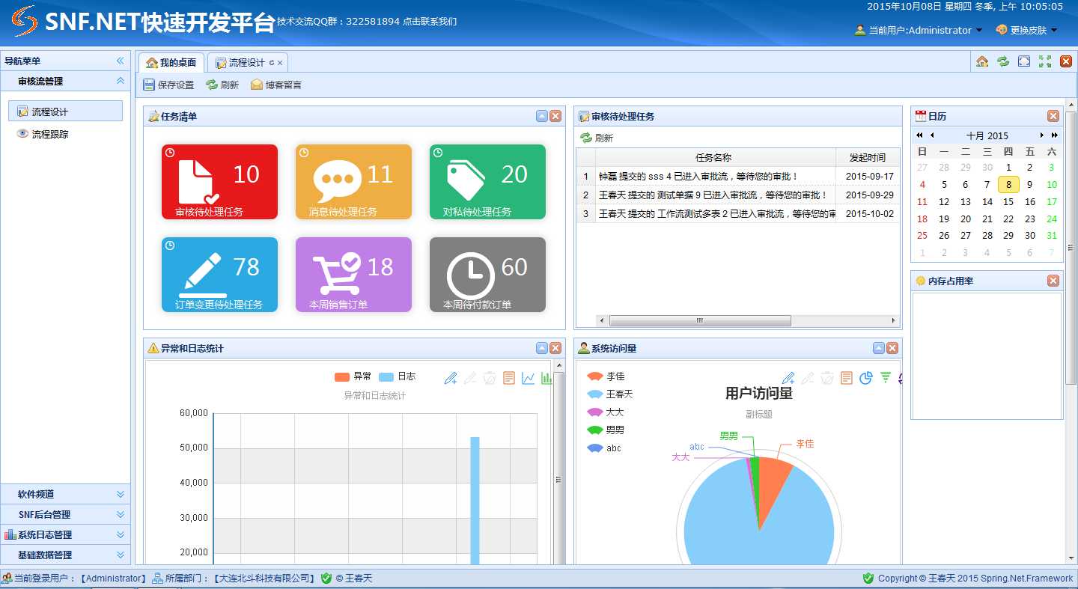
Task: Click calendar previous month arrow
Action: (x=932, y=135)
